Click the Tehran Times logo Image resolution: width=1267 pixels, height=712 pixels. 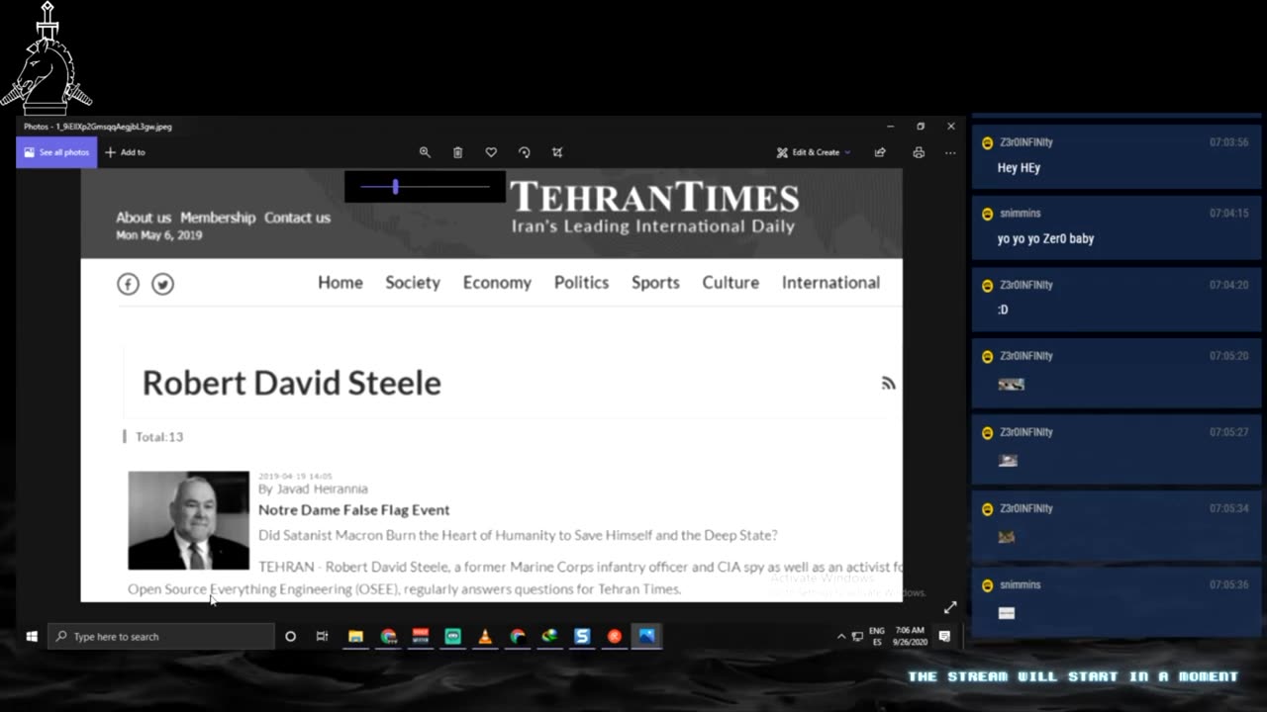click(654, 207)
